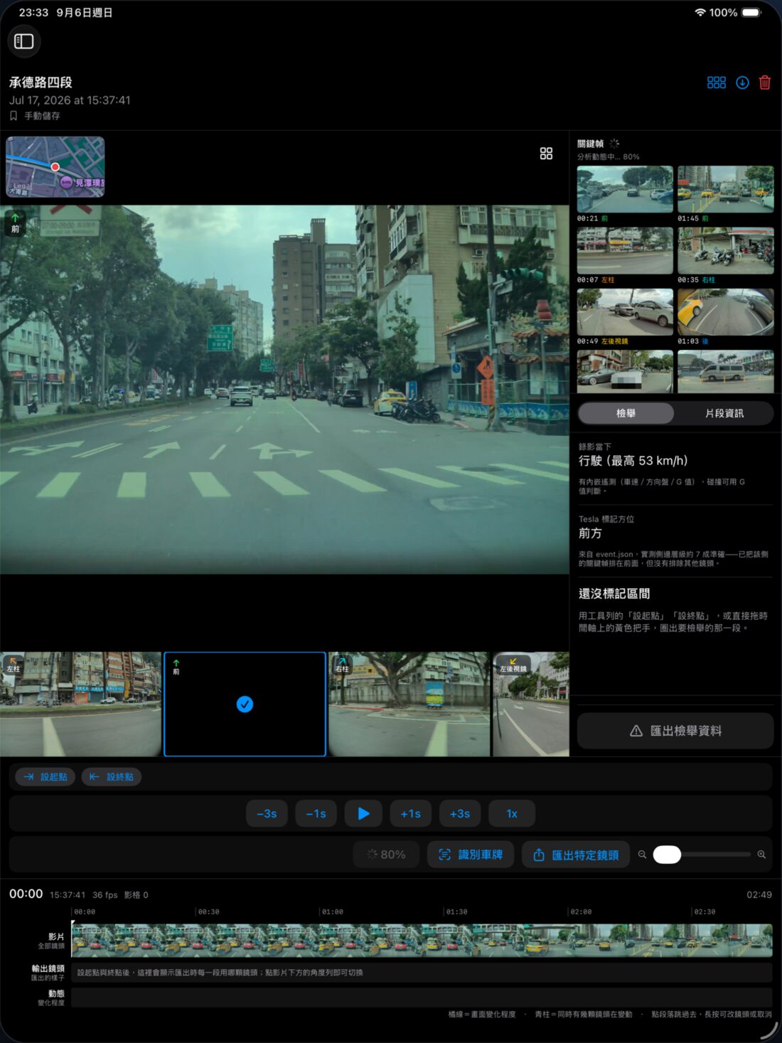Click 設起點 to set start point

tap(45, 777)
